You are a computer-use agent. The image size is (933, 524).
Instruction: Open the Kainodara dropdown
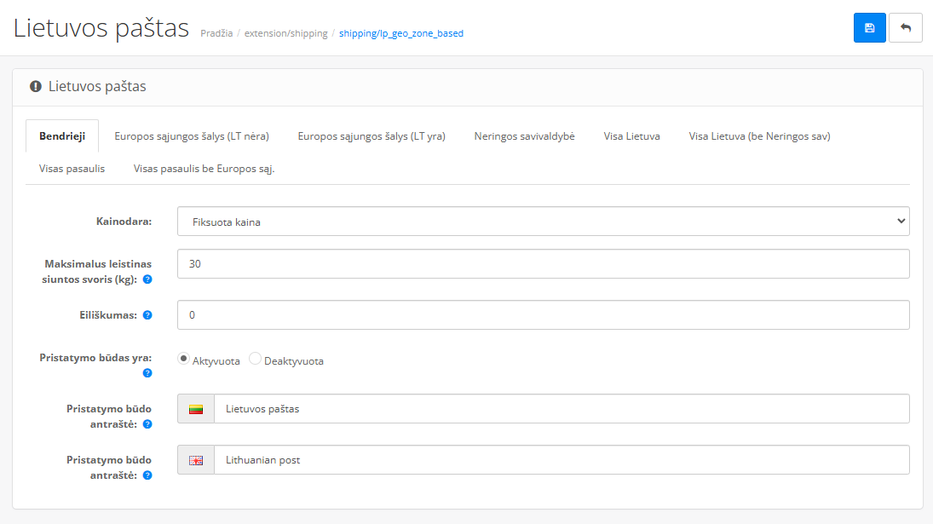(x=543, y=222)
